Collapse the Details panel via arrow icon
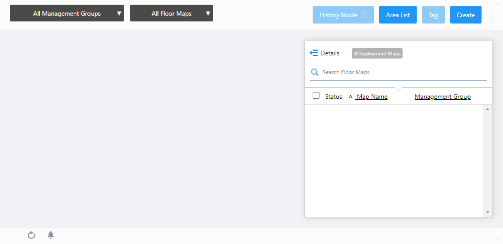503x244 pixels. pyautogui.click(x=314, y=53)
